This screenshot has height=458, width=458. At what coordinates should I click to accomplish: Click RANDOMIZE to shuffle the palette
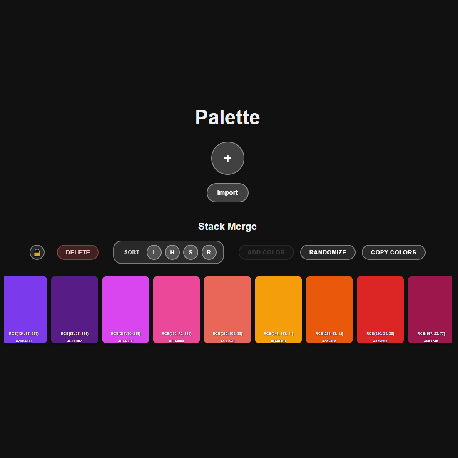[328, 252]
